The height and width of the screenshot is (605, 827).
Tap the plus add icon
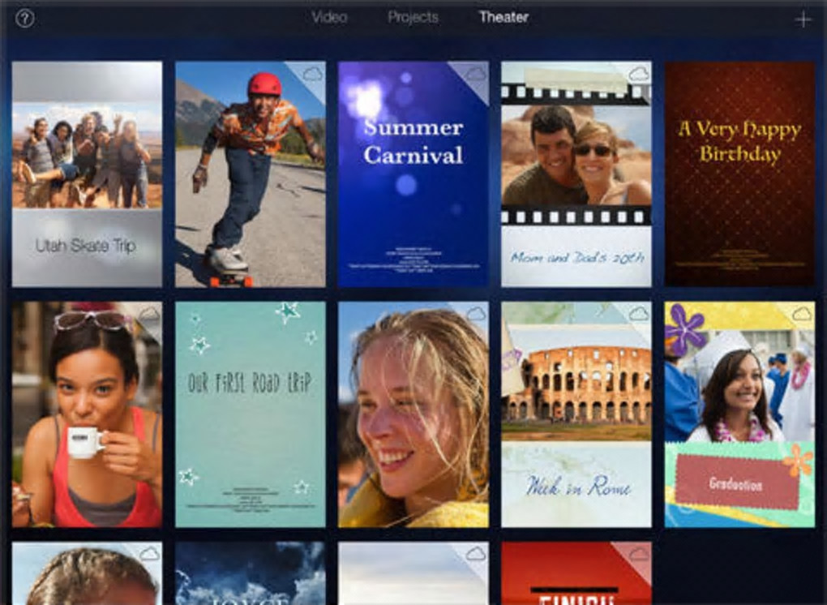click(803, 20)
